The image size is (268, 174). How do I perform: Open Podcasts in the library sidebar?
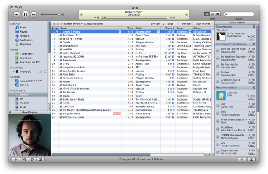(x=26, y=35)
